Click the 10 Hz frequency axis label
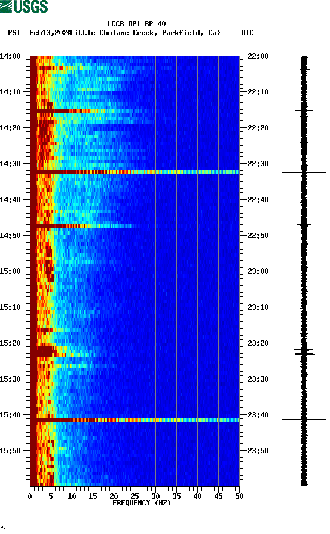The image size is (330, 534). point(72,496)
